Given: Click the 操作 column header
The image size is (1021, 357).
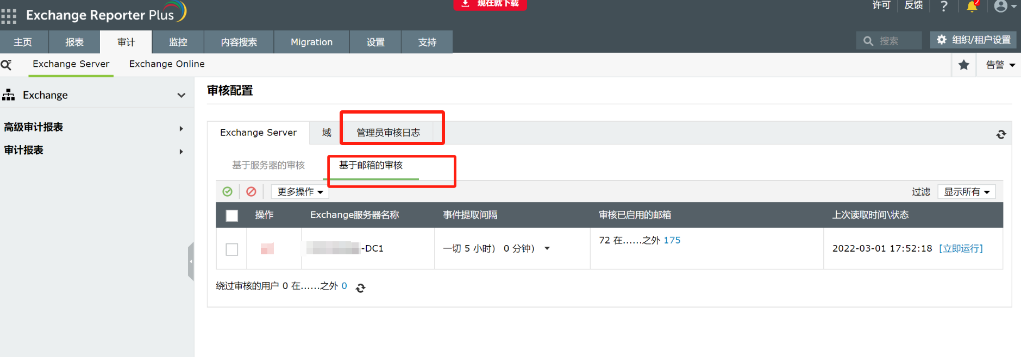Looking at the screenshot, I should [x=264, y=215].
